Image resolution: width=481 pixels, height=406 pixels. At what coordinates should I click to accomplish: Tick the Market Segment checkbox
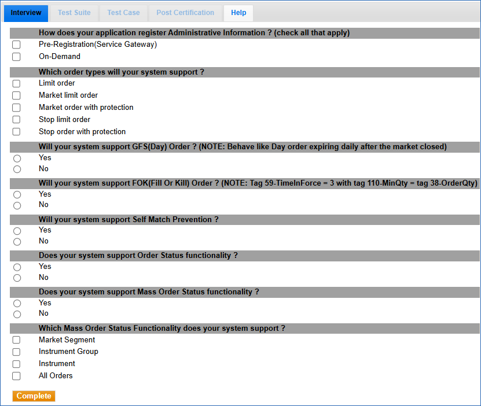point(16,340)
